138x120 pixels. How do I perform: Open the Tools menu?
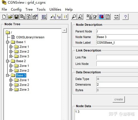point(41,10)
